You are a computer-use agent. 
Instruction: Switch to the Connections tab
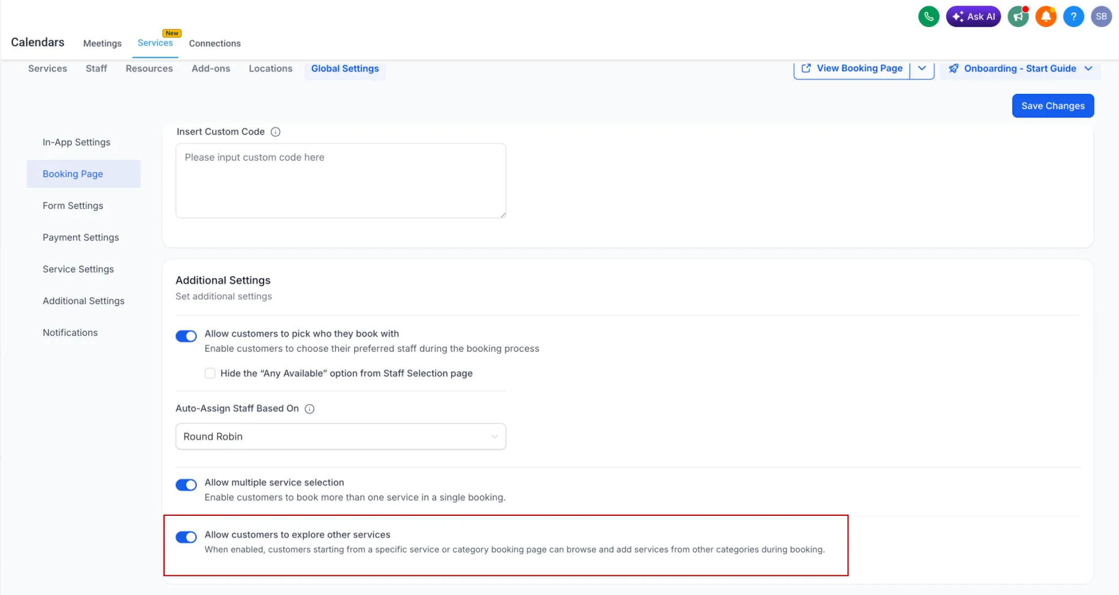pos(215,43)
